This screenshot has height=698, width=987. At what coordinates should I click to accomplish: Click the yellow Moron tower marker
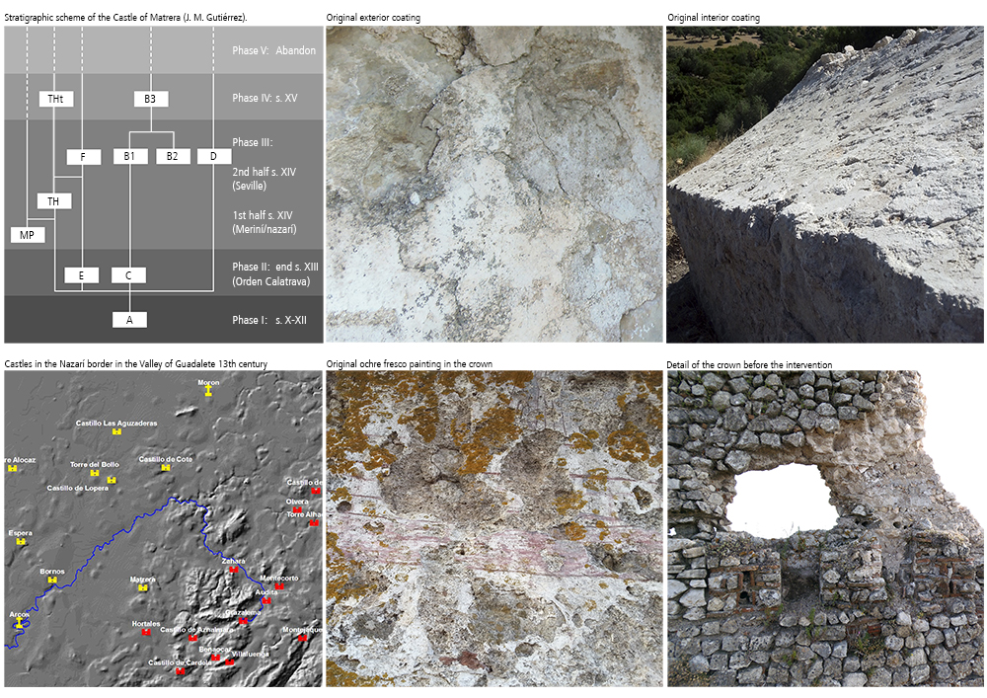click(208, 391)
